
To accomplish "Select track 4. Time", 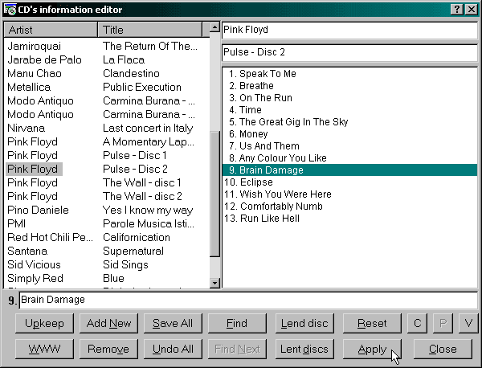I will [349, 110].
